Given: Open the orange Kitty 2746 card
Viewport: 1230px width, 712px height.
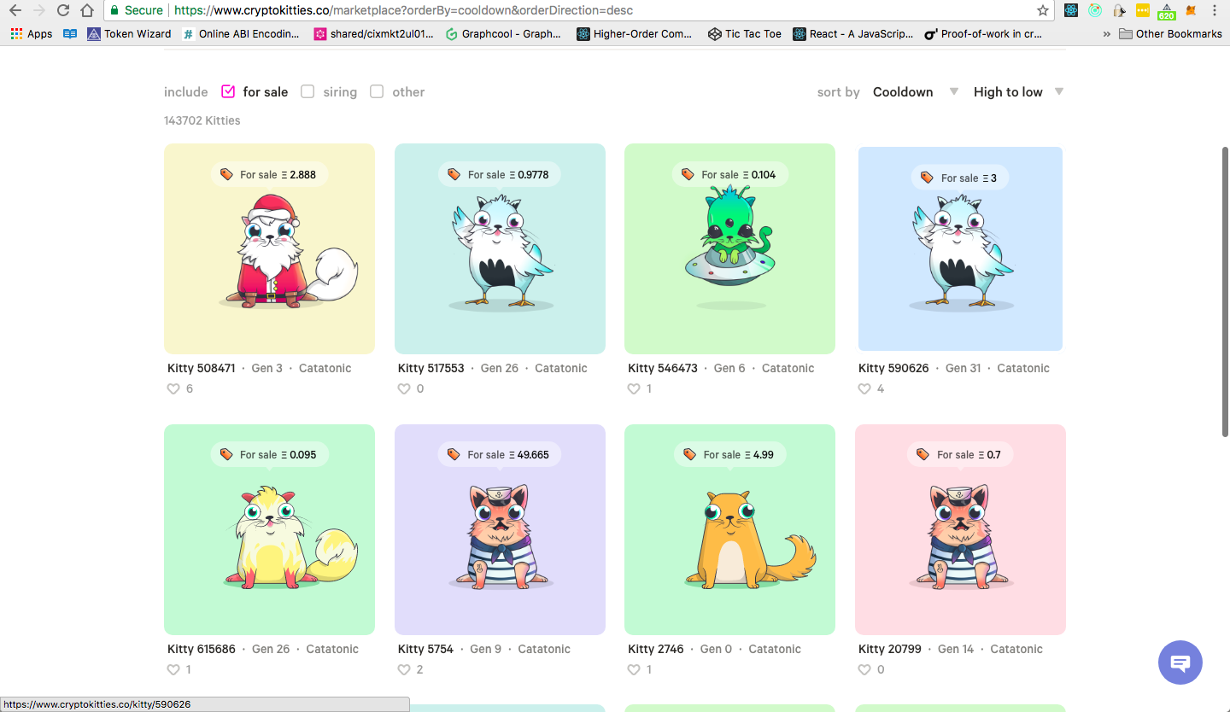Looking at the screenshot, I should pyautogui.click(x=729, y=529).
